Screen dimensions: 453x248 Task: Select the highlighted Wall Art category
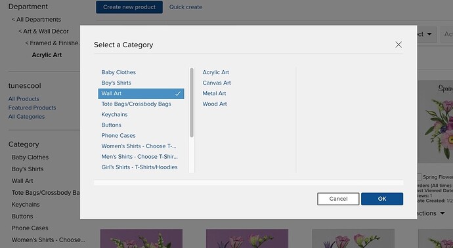141,94
